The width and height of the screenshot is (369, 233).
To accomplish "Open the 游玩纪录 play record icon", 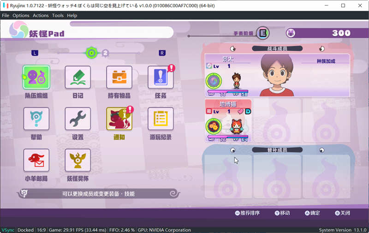I will tap(161, 119).
